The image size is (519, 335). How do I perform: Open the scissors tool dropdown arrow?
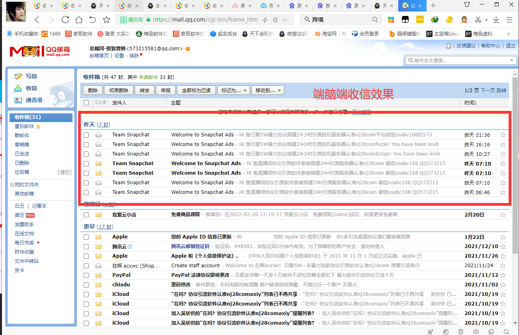[486, 20]
